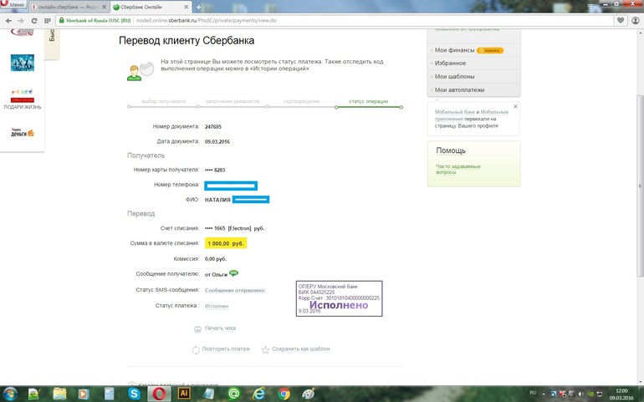Image resolution: width=644 pixels, height=402 pixels.
Task: Reload the page with the browser refresh icon
Action: point(34,21)
